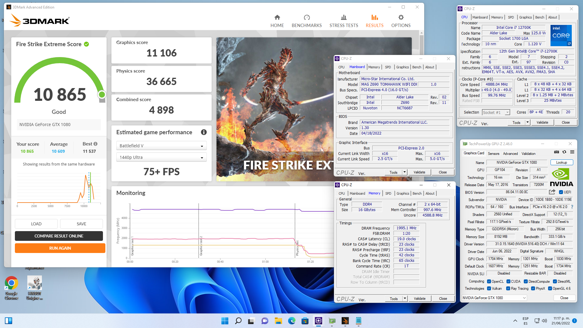
Task: Open the Battlefield V game dropdown
Action: pos(161,146)
